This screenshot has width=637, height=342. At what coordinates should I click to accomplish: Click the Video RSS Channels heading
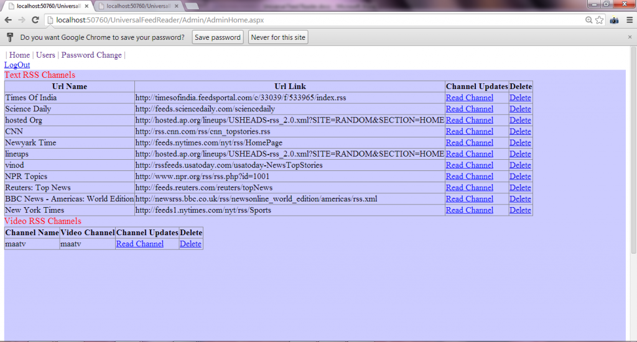(x=43, y=221)
